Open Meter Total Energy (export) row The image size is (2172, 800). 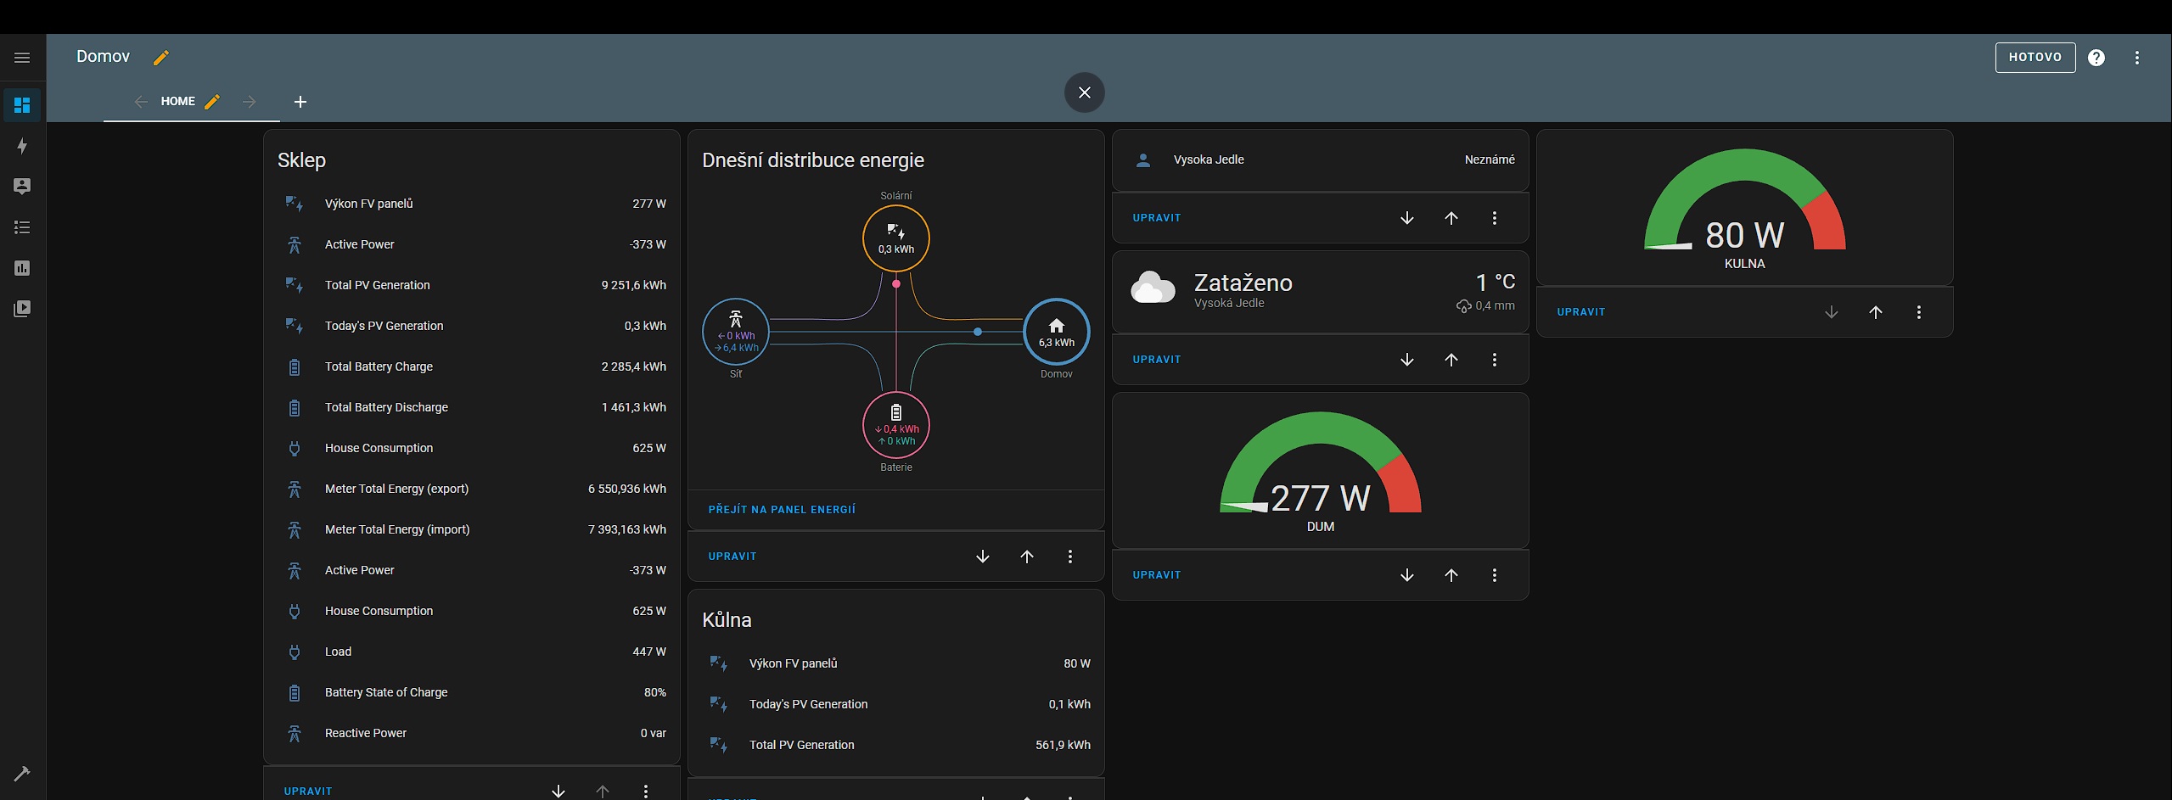tap(472, 489)
